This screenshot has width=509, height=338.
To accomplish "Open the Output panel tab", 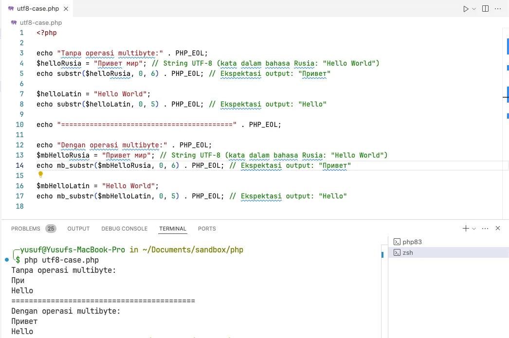I will pyautogui.click(x=78, y=229).
